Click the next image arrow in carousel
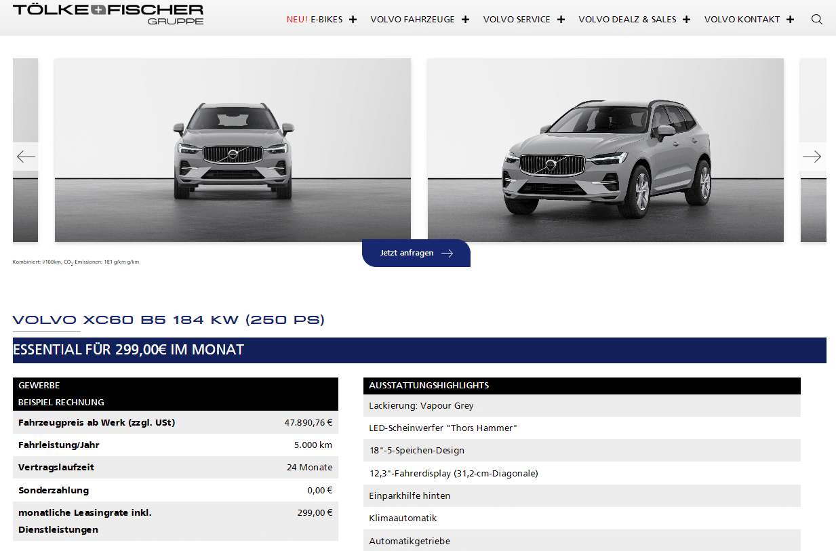836x551 pixels. pos(812,157)
